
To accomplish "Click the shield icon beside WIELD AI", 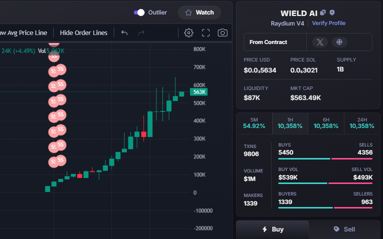I will click(332, 12).
